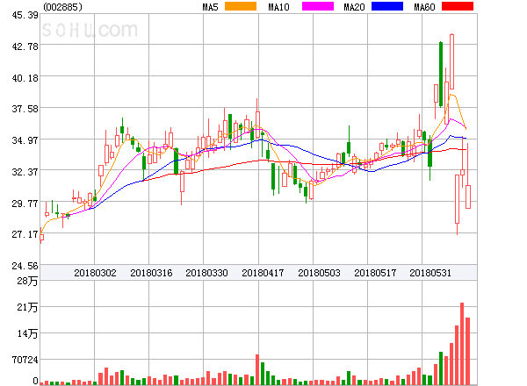
Task: Click the tallest red volume bar near 21万
Action: click(x=462, y=344)
